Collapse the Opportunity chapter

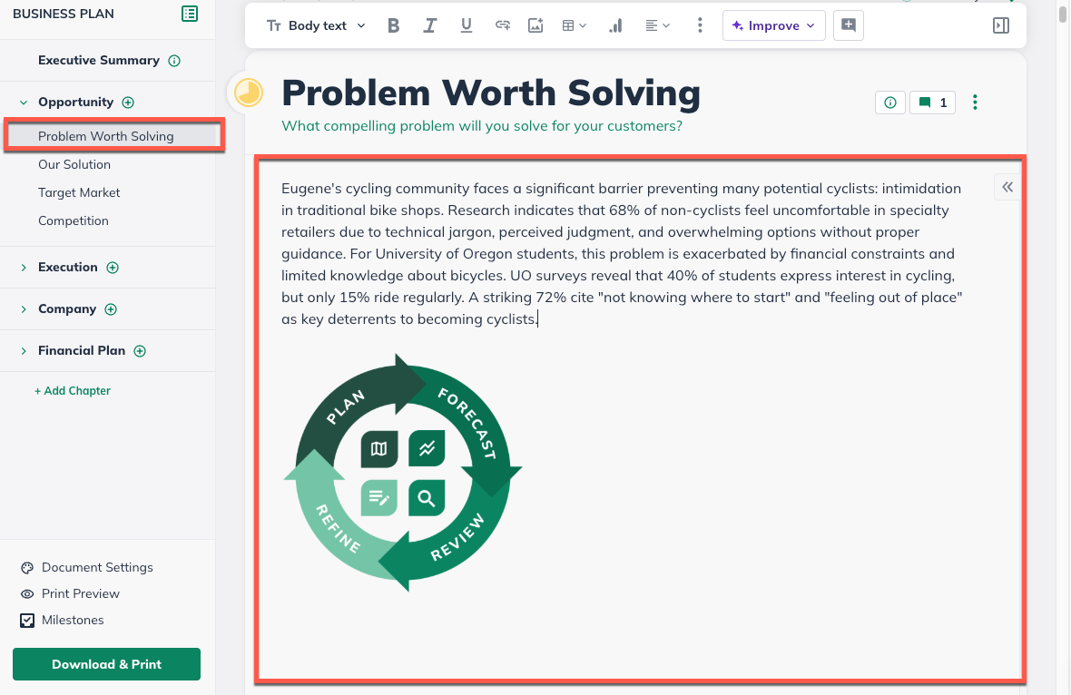point(24,103)
